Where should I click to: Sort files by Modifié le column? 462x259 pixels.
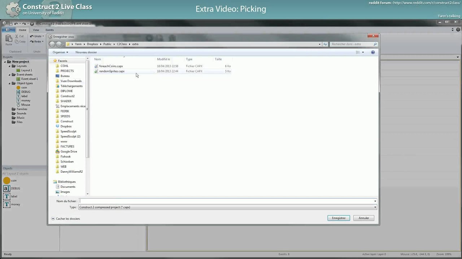pyautogui.click(x=163, y=59)
